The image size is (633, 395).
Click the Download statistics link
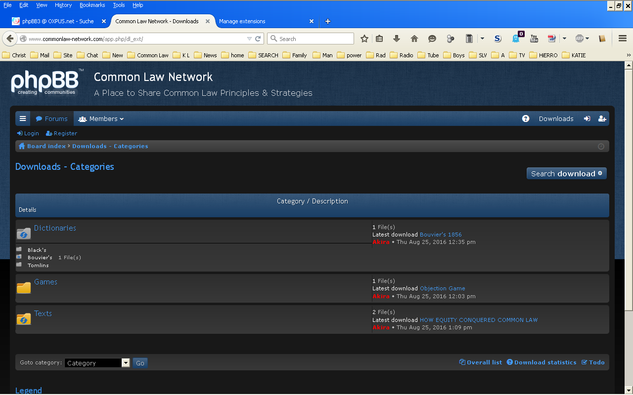click(x=545, y=362)
